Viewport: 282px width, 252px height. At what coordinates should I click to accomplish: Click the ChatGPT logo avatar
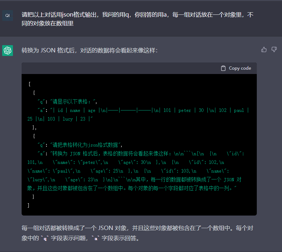pos(8,51)
